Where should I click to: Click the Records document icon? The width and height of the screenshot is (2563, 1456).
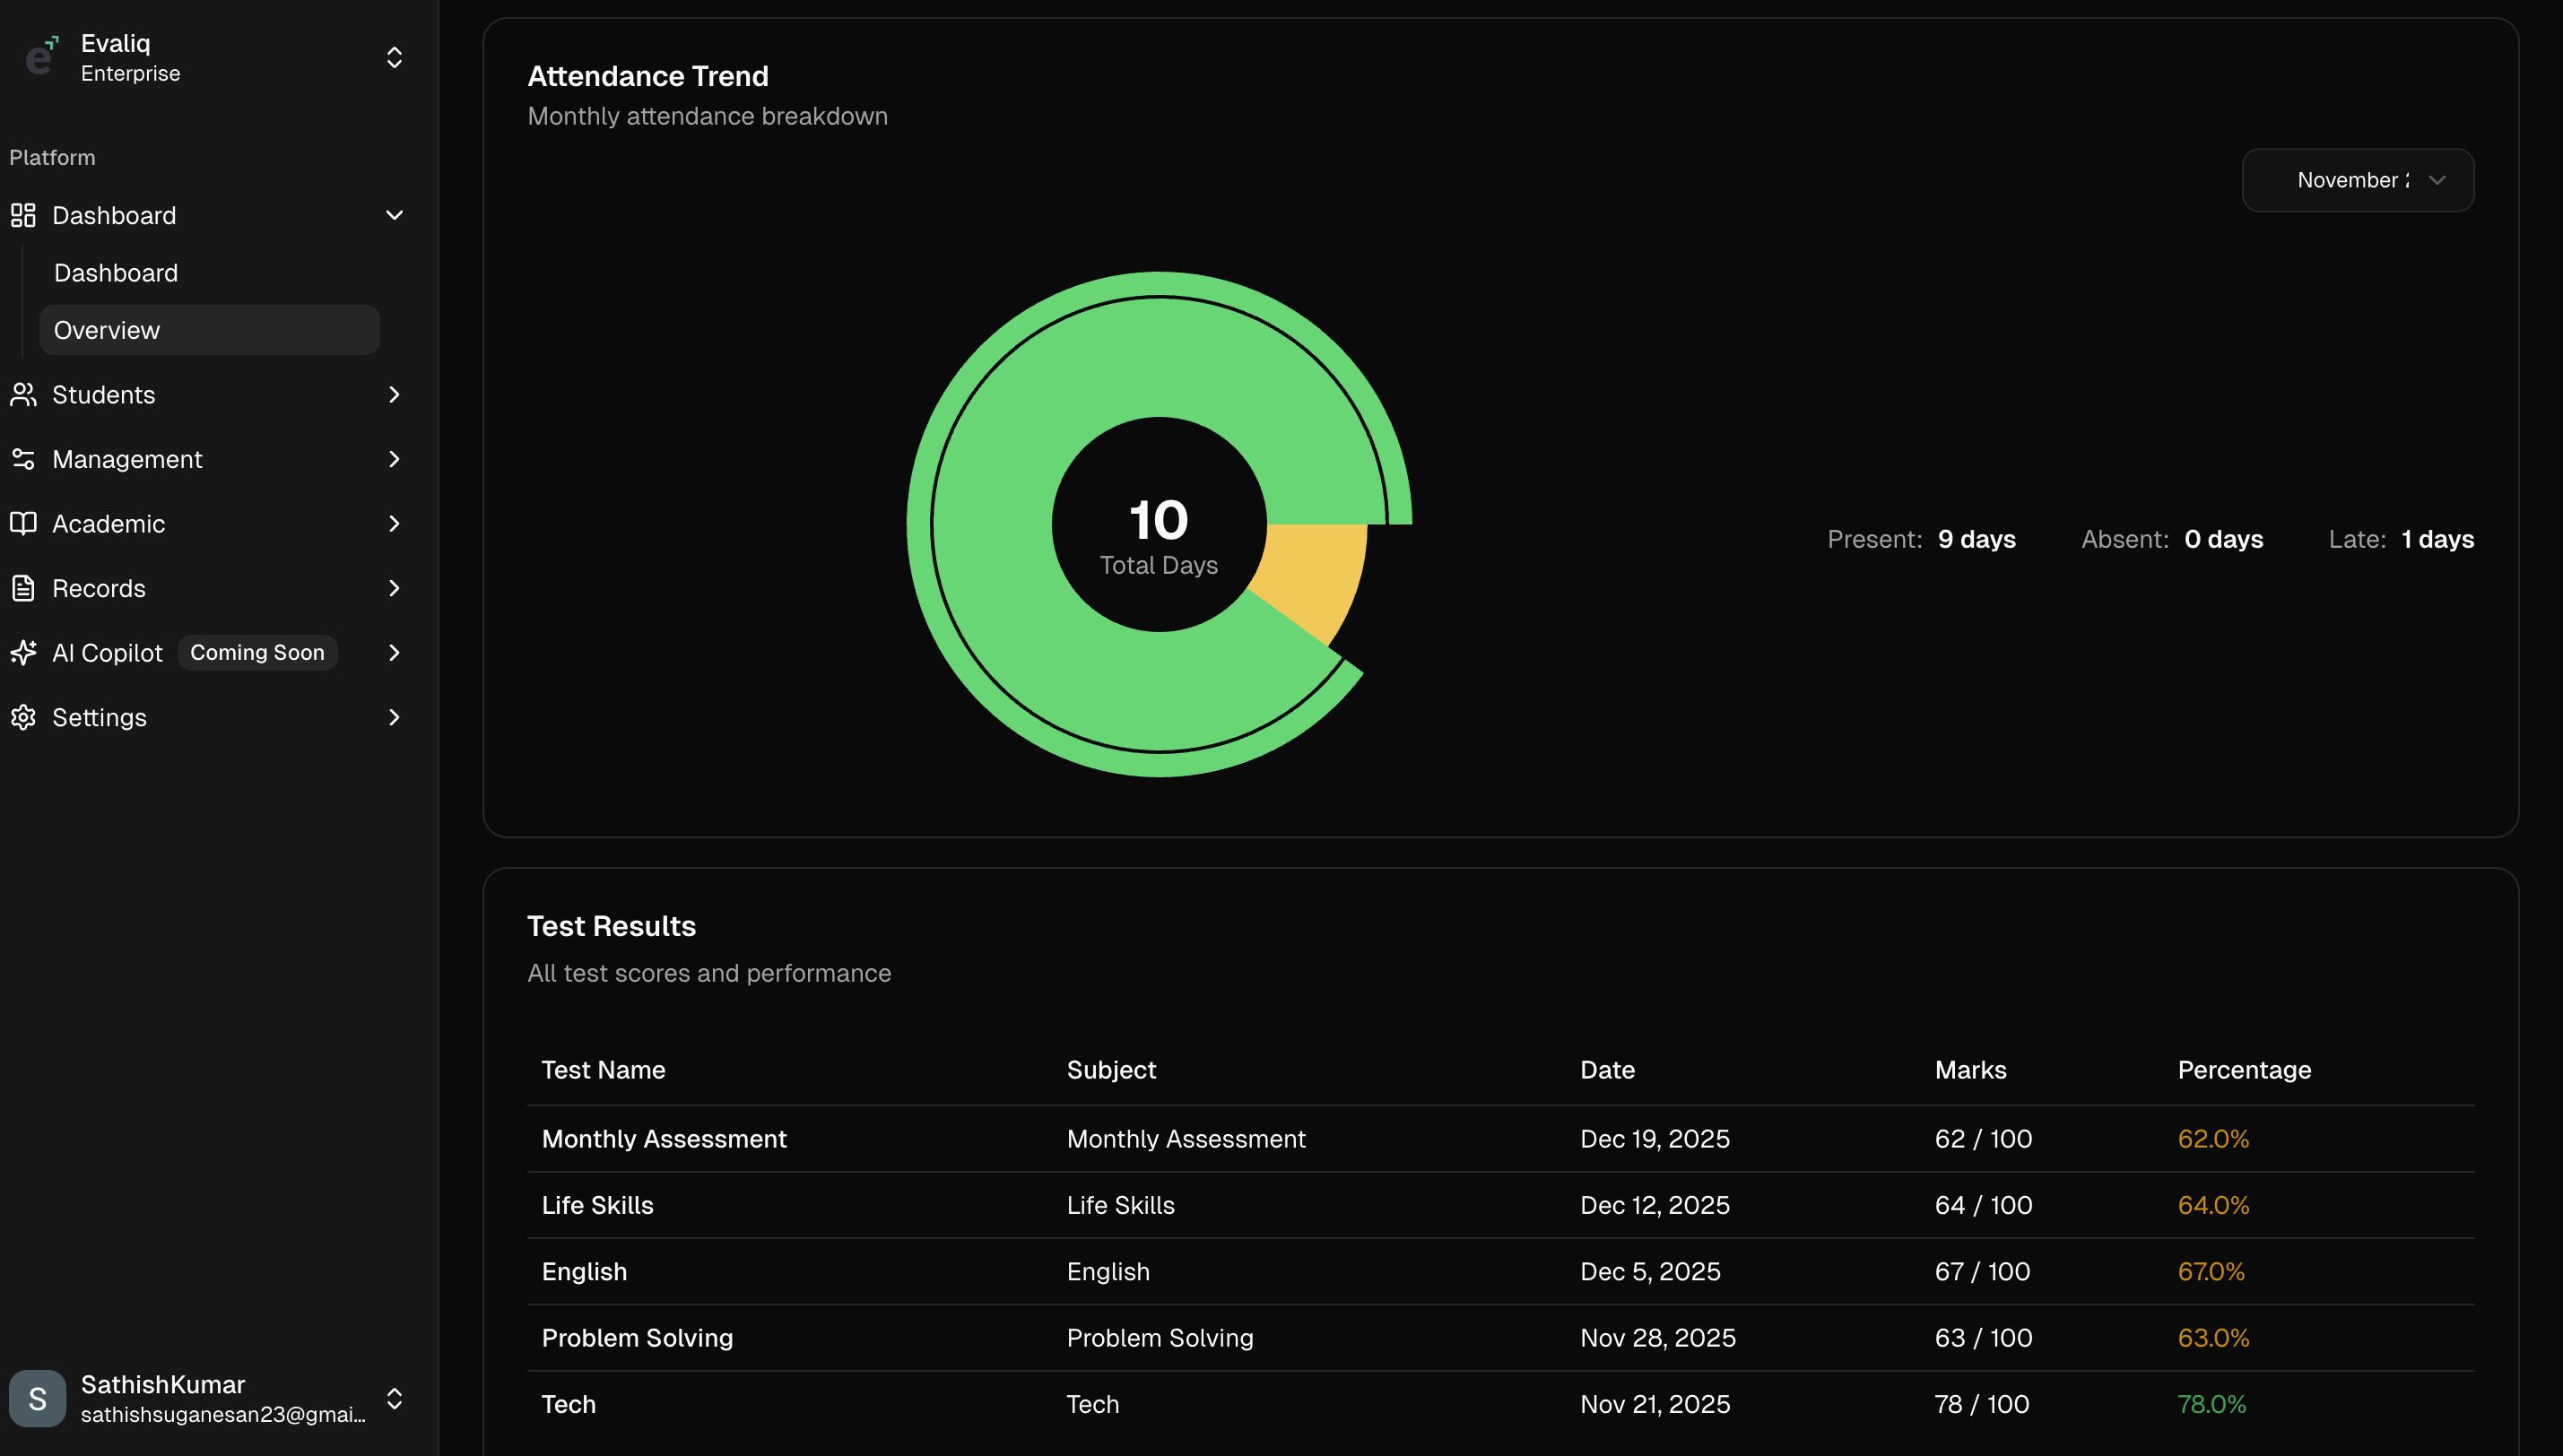(23, 588)
